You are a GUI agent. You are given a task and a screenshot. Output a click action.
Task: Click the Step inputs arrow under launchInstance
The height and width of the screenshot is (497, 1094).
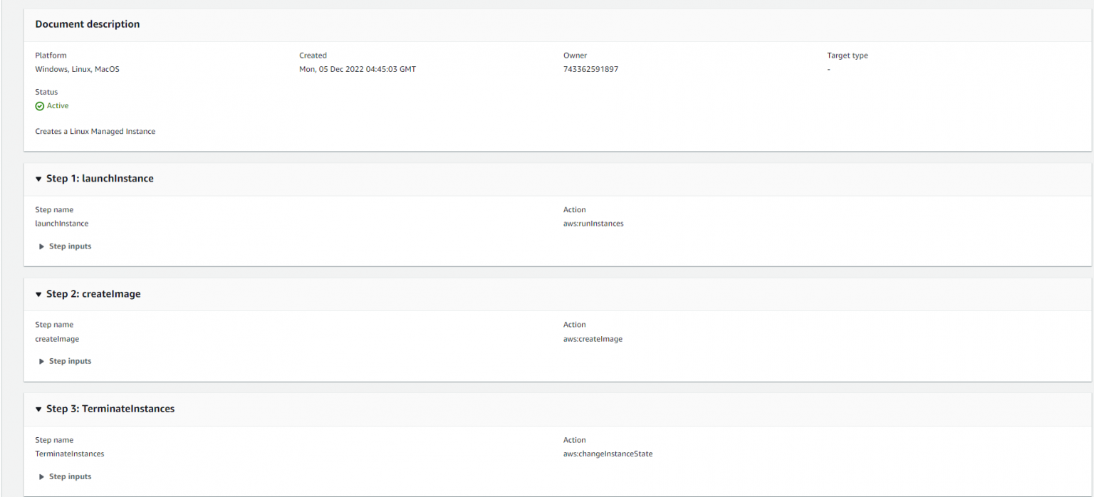tap(41, 246)
